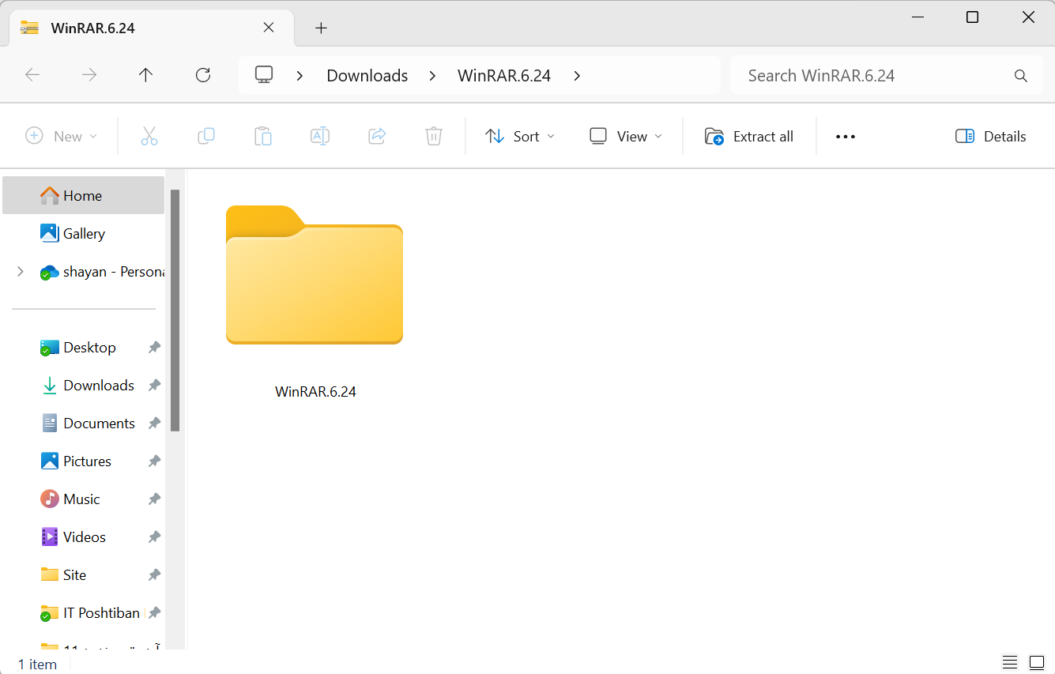Click the Copy icon in toolbar
The height and width of the screenshot is (674, 1055).
[x=206, y=136]
